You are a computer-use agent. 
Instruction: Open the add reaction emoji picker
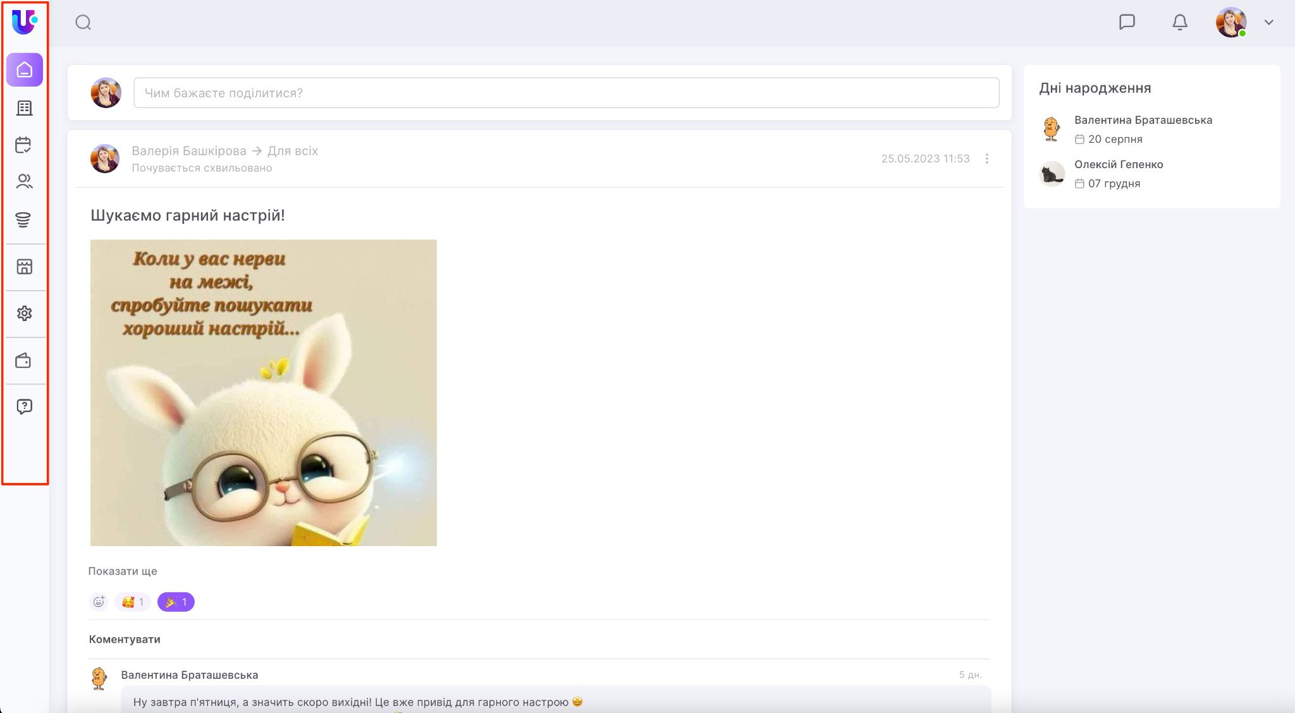click(x=99, y=602)
